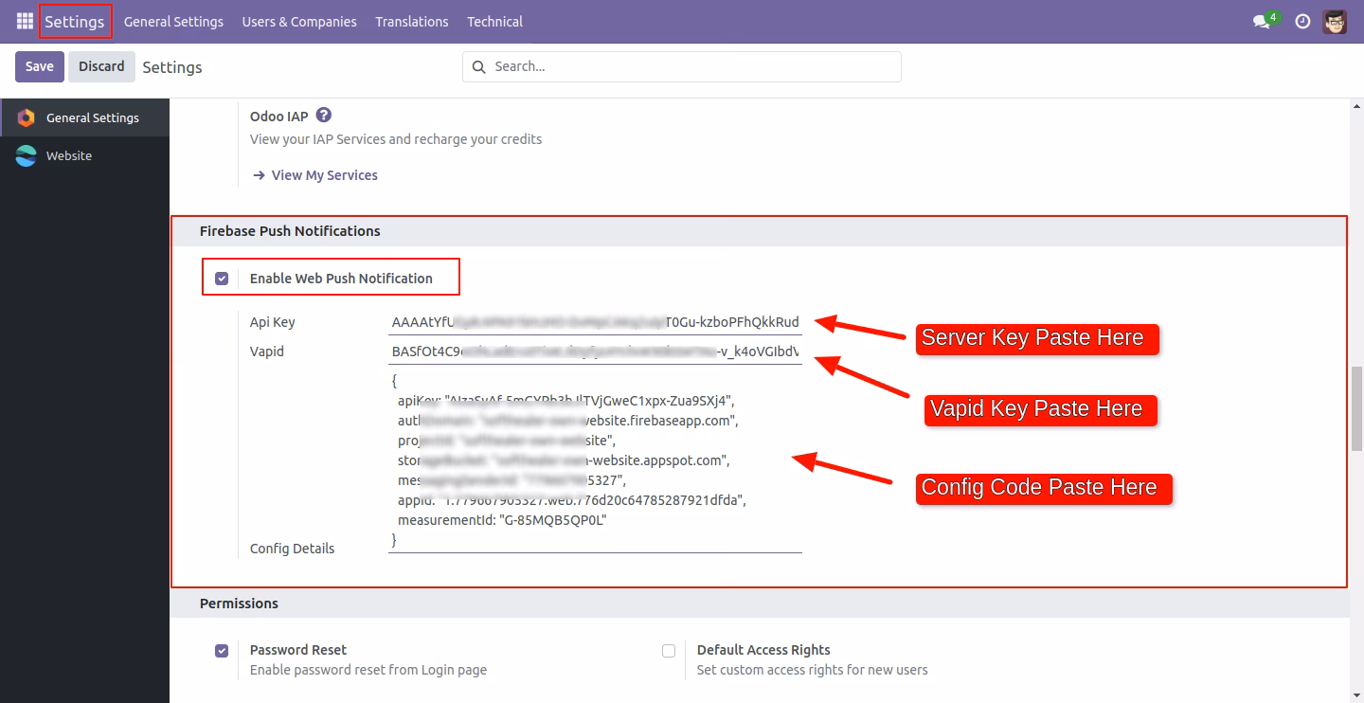Image resolution: width=1364 pixels, height=703 pixels.
Task: Click the Settings app title in navbar
Action: coord(75,21)
